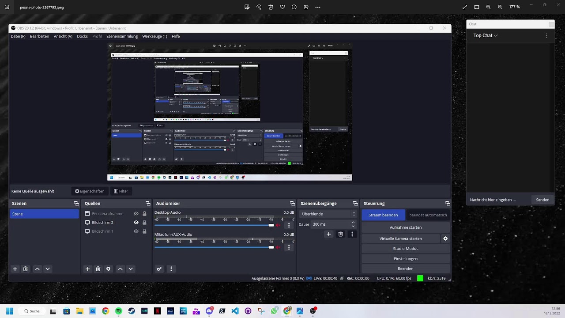Image resolution: width=565 pixels, height=318 pixels.
Task: Click Stream beenden button
Action: tap(383, 215)
